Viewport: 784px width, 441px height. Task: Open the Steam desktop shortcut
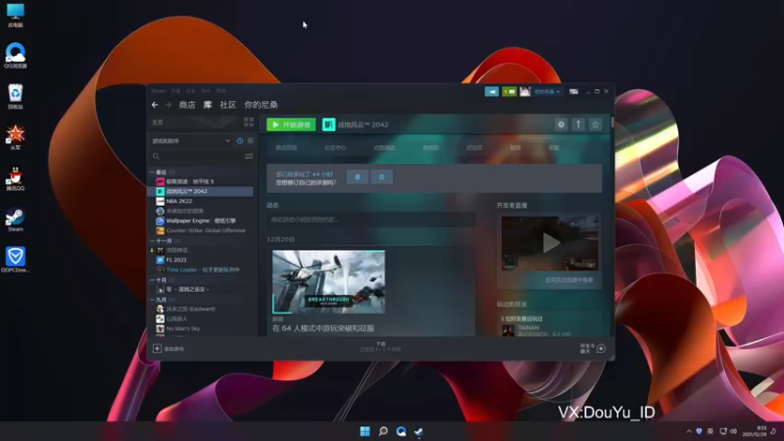(15, 220)
